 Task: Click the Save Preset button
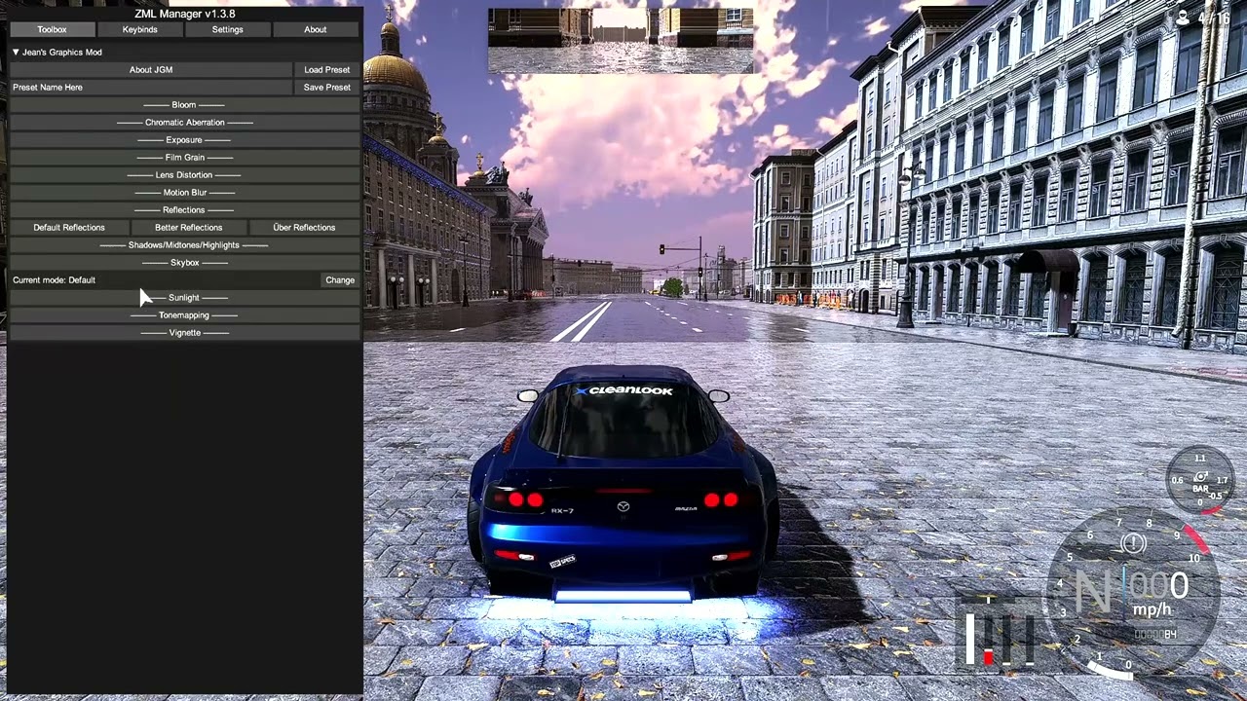click(326, 88)
